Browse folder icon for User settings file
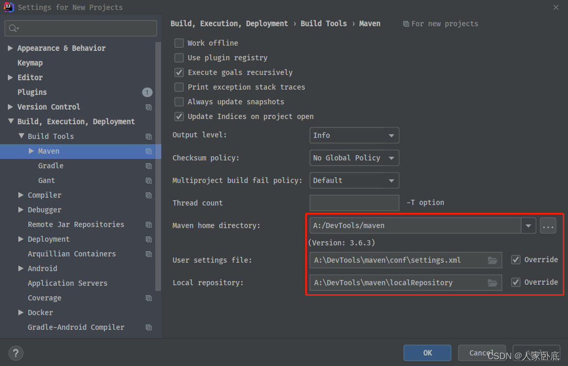Viewport: 568px width, 366px height. 492,260
